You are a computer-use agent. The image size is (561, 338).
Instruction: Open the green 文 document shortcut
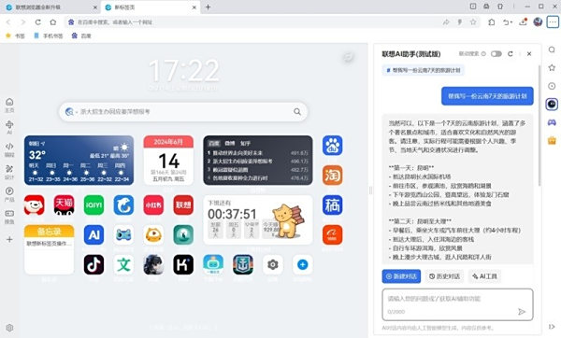point(123,265)
